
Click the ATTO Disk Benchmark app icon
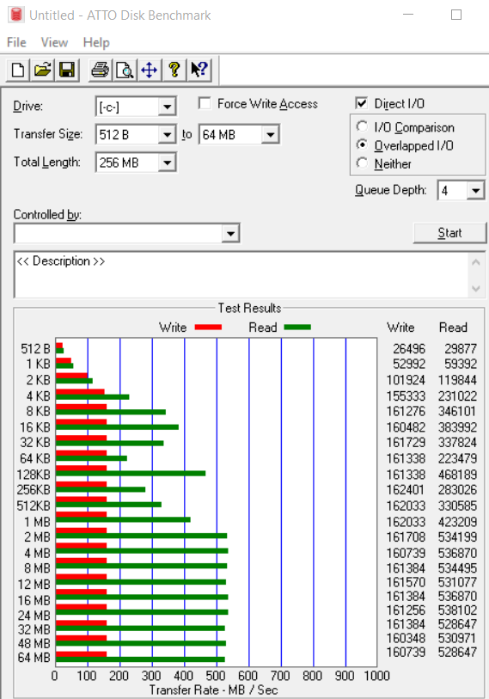coord(16,15)
